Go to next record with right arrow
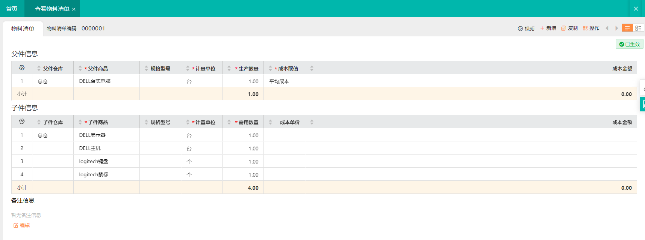645x240 pixels. (x=616, y=28)
